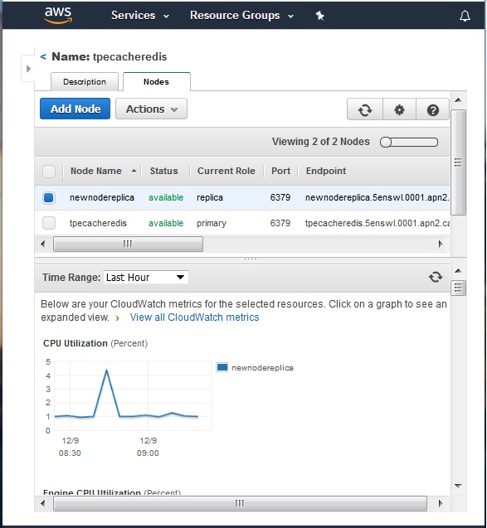Click the port 6379 of newnodereplica row
Viewport: 487px width, 528px height.
tap(280, 197)
